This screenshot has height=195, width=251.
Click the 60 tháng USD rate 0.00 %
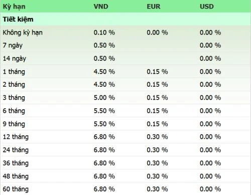pos(210,189)
